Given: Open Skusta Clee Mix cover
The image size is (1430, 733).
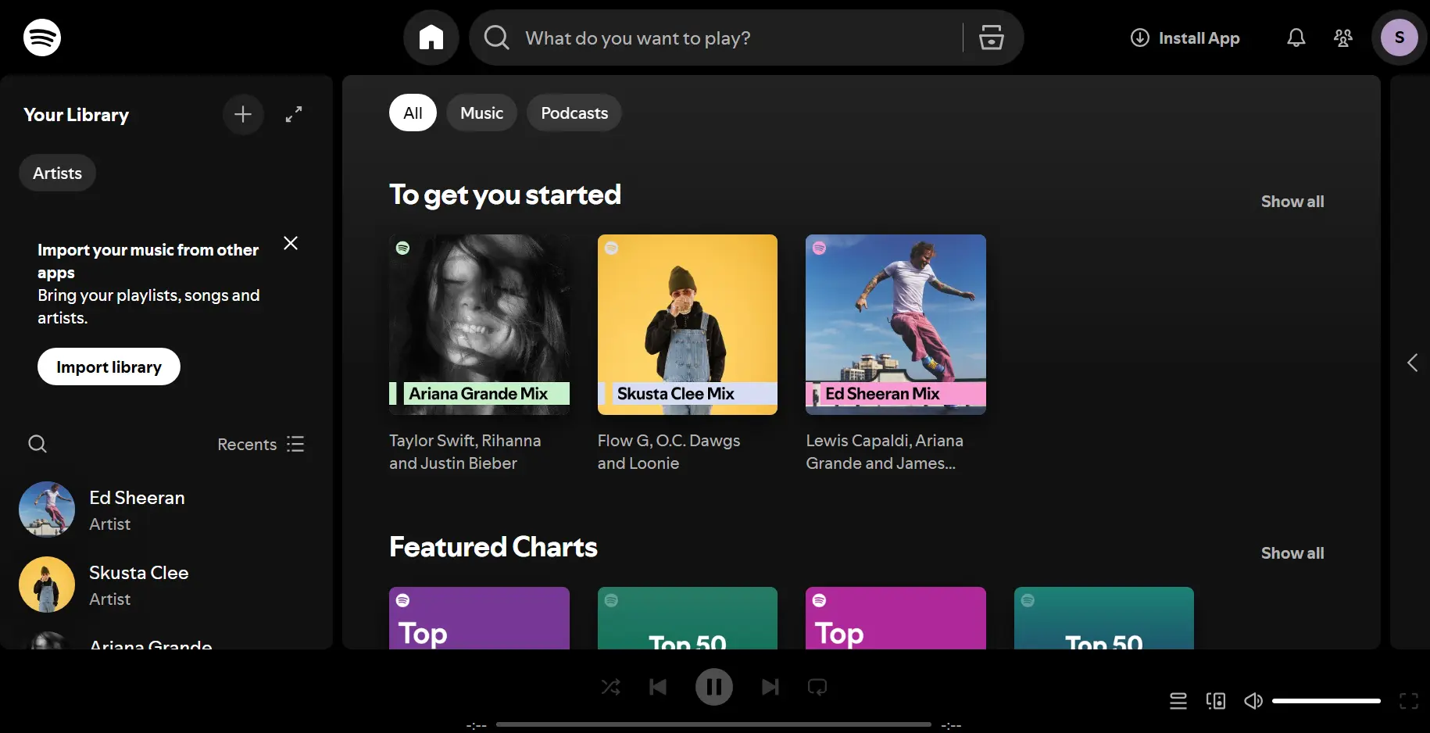Looking at the screenshot, I should pos(688,324).
